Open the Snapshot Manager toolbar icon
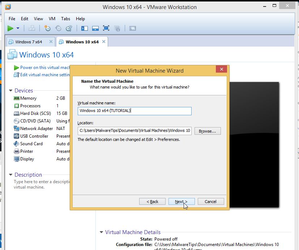This screenshot has width=299, height=250. pyautogui.click(x=69, y=29)
